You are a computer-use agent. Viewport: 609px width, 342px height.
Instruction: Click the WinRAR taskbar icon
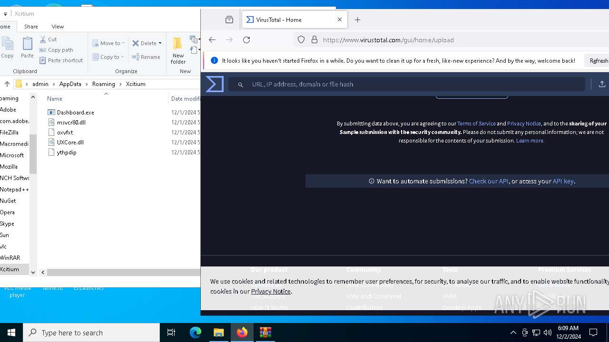point(265,332)
